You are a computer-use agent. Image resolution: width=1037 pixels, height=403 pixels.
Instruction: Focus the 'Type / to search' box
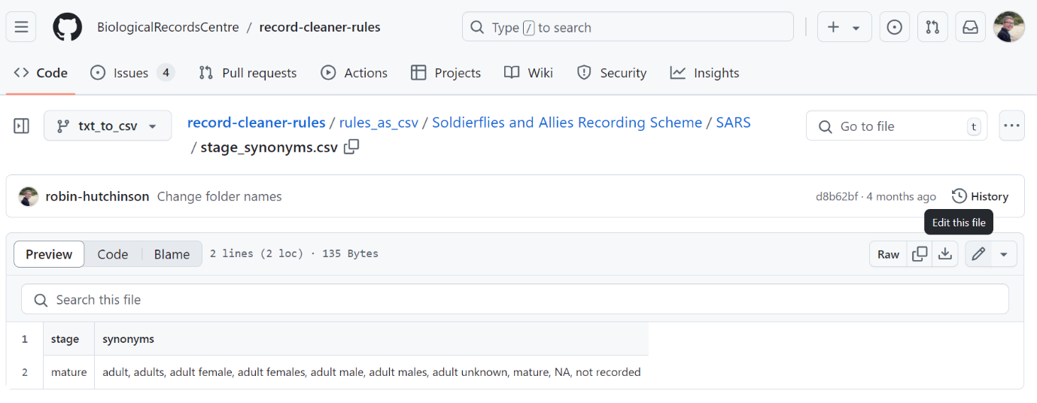pos(628,27)
